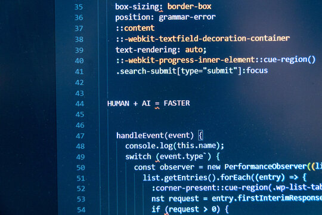
Task: Click '::-webkit-textfield-decoration-container' selector
Action: (203, 38)
